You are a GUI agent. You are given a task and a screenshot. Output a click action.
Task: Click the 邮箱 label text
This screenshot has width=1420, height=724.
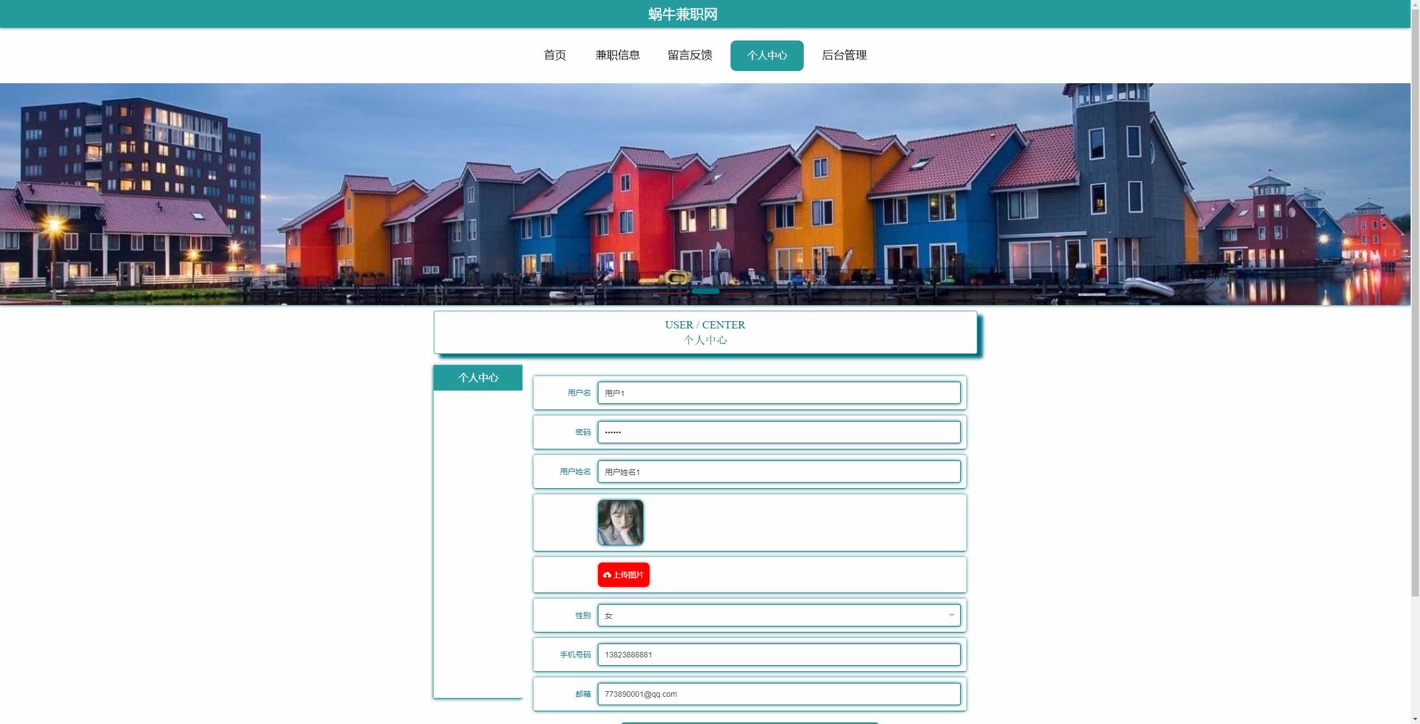coord(583,694)
